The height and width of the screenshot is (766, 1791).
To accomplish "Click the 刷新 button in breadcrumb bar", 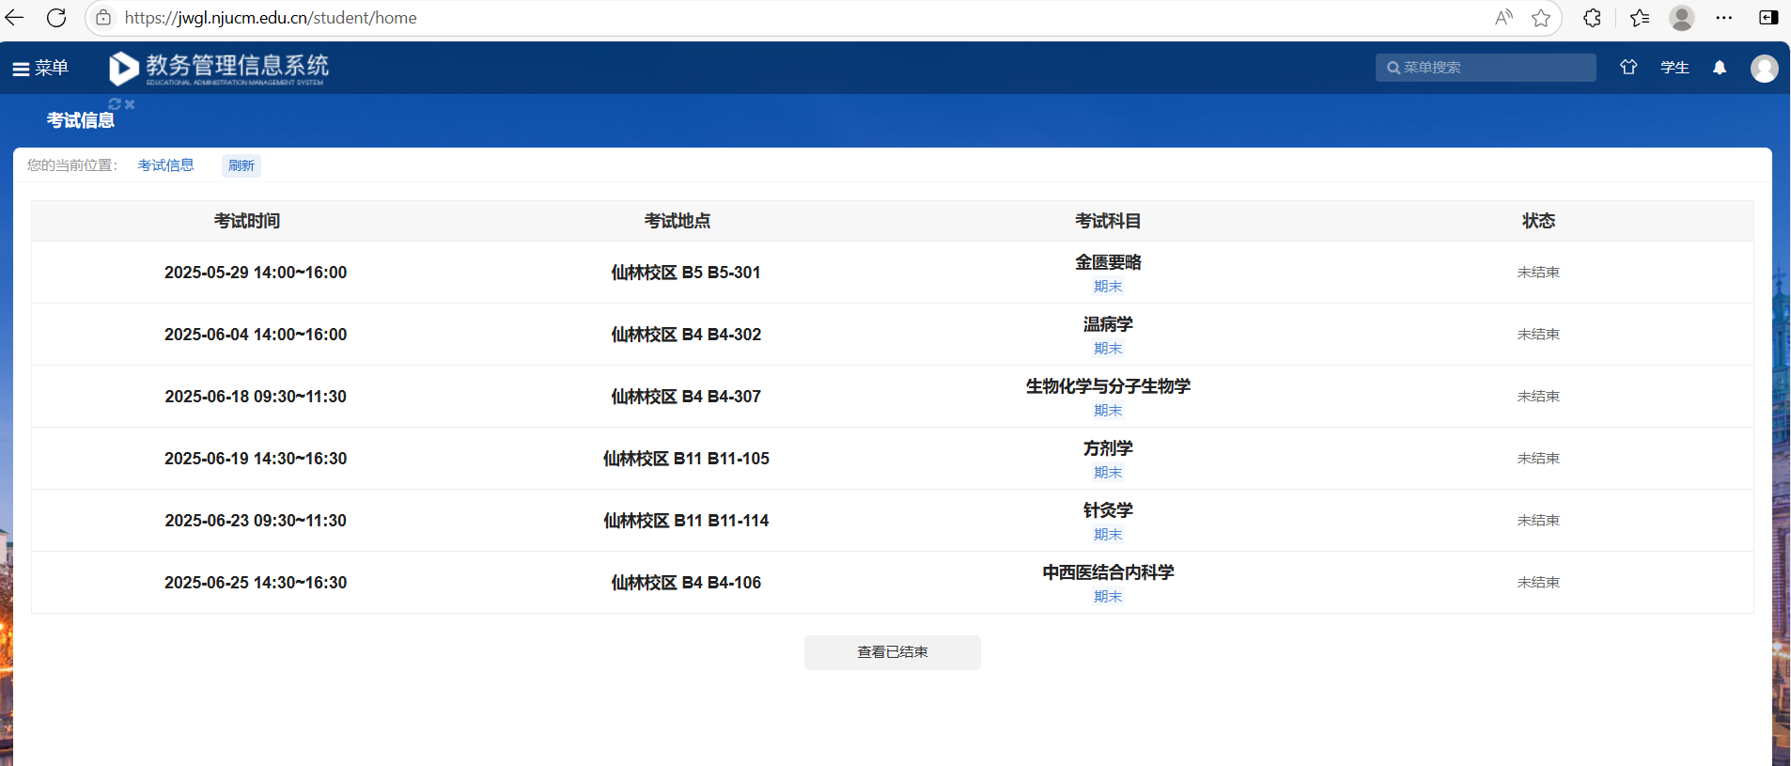I will (x=241, y=165).
